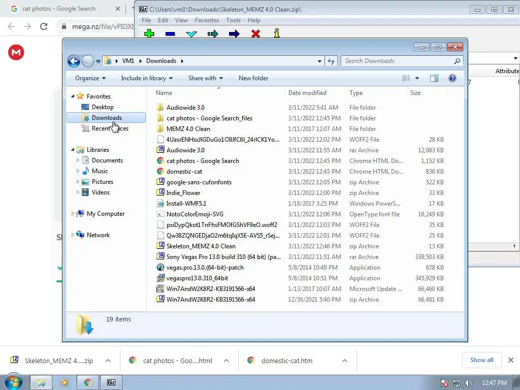This screenshot has width=520, height=390.
Task: Expand the Network tree node
Action: click(x=73, y=235)
